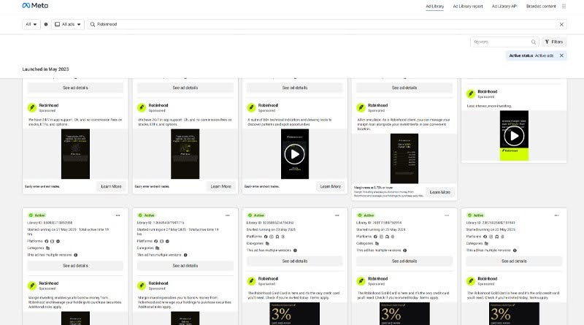Click multiple versions info icon in Library ID 23 card

coord(515,251)
